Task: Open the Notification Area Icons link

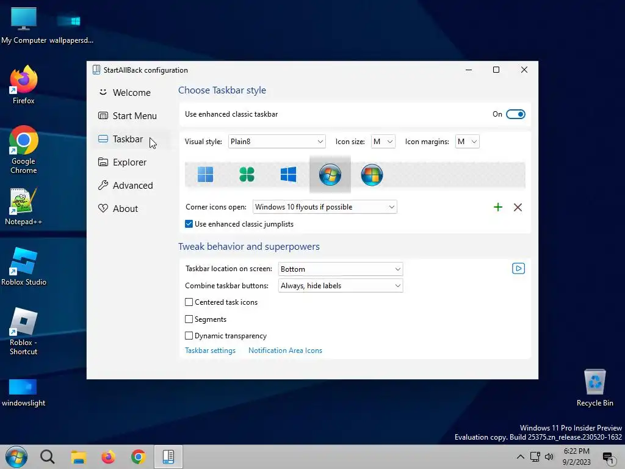Action: [x=285, y=351]
